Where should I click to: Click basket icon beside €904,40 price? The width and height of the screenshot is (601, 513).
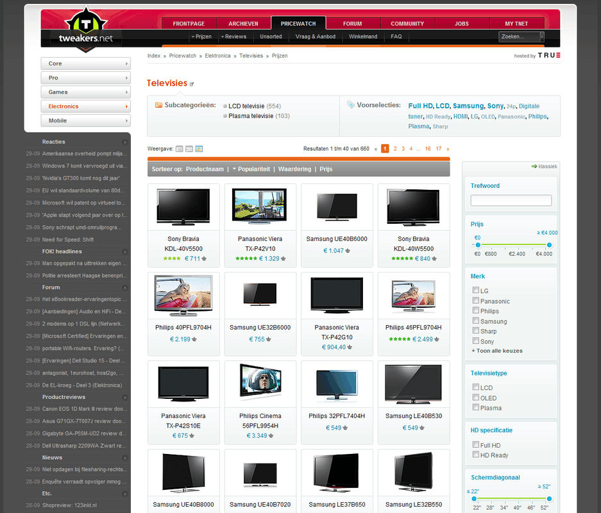pos(350,347)
